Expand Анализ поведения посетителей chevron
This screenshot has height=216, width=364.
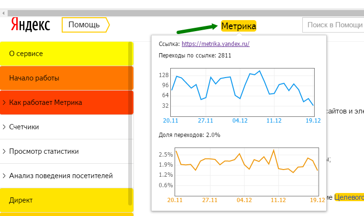click(4, 176)
